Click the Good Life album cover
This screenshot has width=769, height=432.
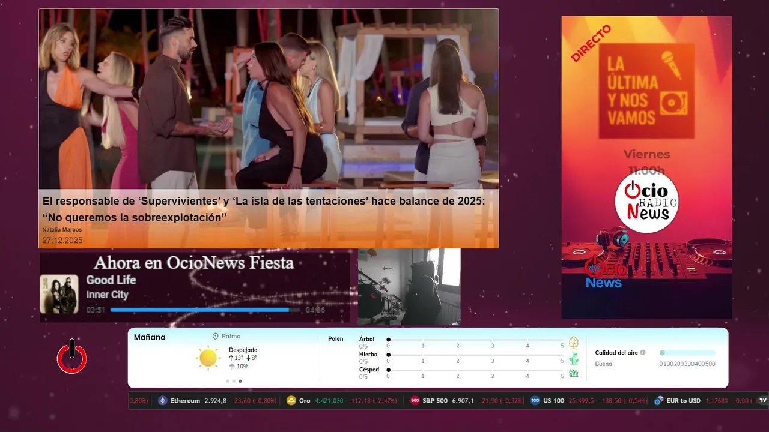[x=59, y=294]
